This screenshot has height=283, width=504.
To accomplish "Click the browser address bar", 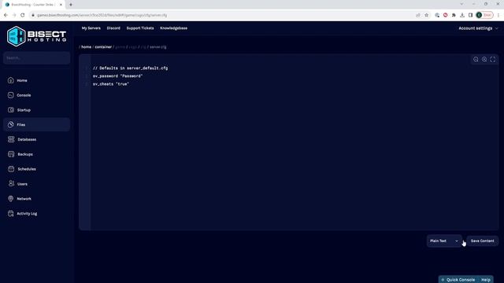I will click(x=222, y=15).
